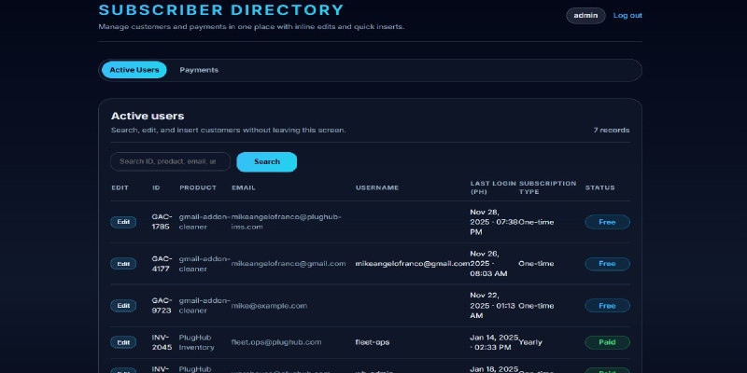
Task: Click the Free status badge for GAC-1785
Action: [x=607, y=222]
